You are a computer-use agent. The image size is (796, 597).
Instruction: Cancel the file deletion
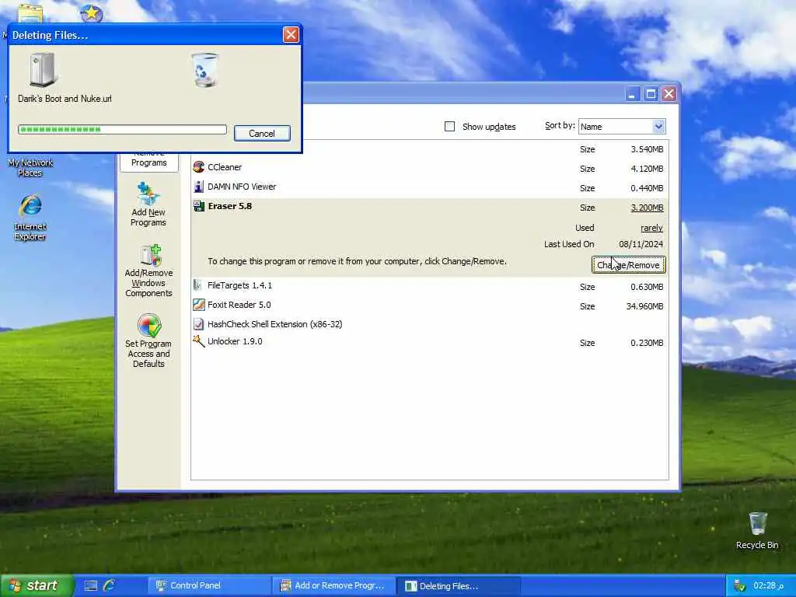pos(262,134)
